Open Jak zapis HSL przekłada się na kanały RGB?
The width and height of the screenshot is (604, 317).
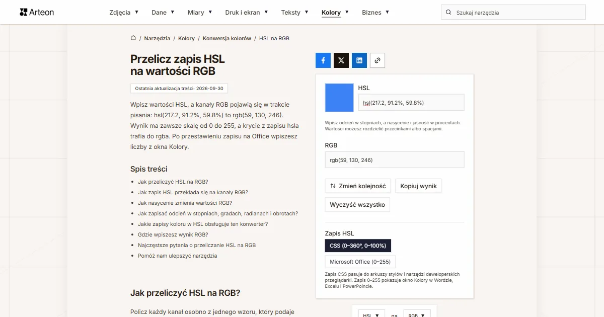(193, 192)
